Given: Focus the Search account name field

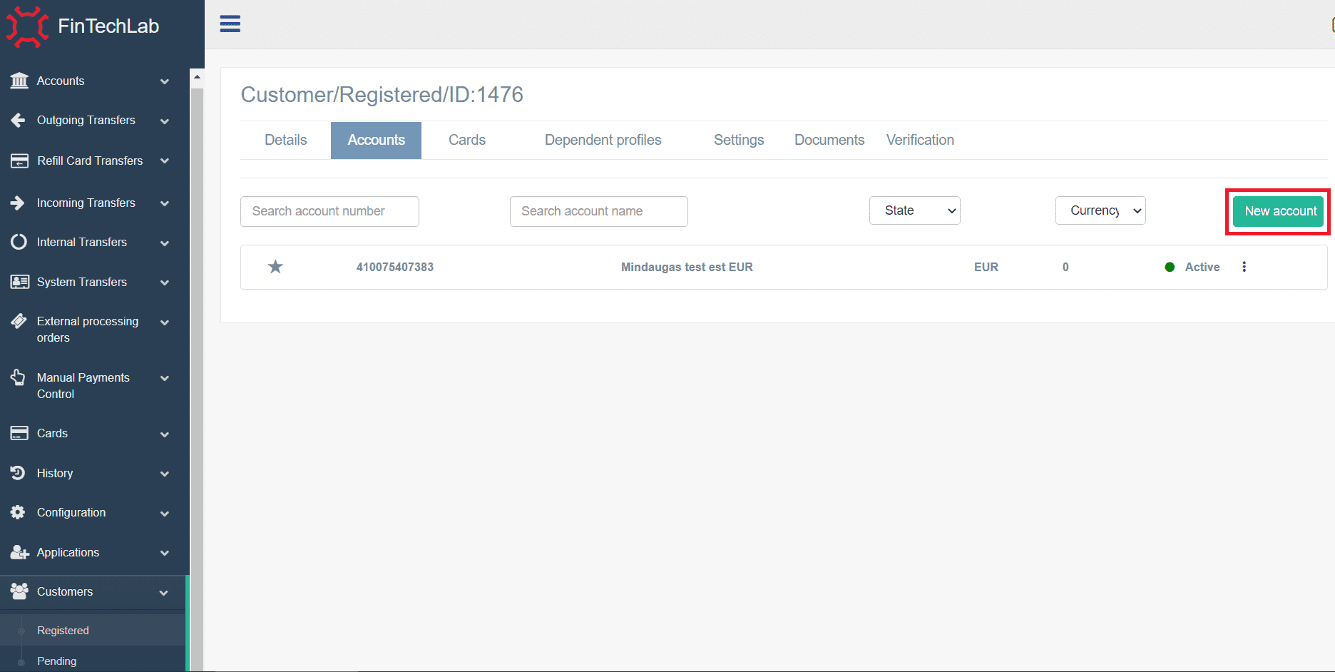Looking at the screenshot, I should [599, 211].
